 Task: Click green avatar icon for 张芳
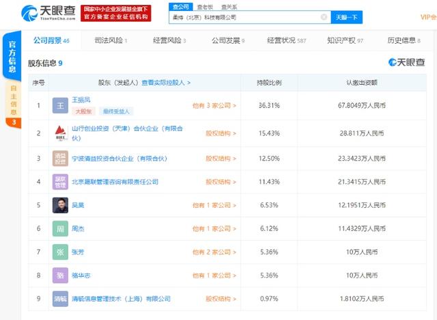(x=60, y=252)
